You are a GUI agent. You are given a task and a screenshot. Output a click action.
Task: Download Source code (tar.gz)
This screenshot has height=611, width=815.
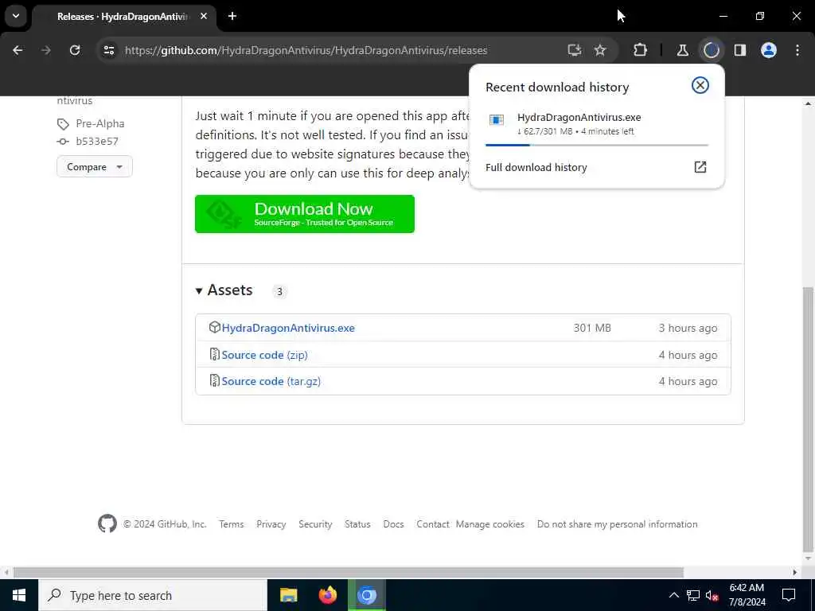[x=271, y=381]
